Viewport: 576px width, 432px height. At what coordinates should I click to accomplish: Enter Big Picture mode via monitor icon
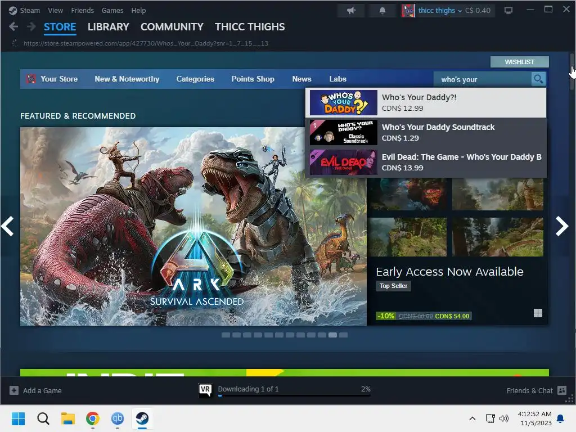[508, 10]
